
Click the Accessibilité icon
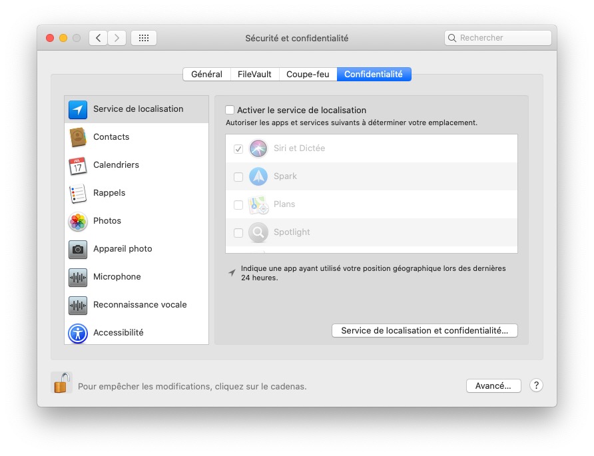78,334
